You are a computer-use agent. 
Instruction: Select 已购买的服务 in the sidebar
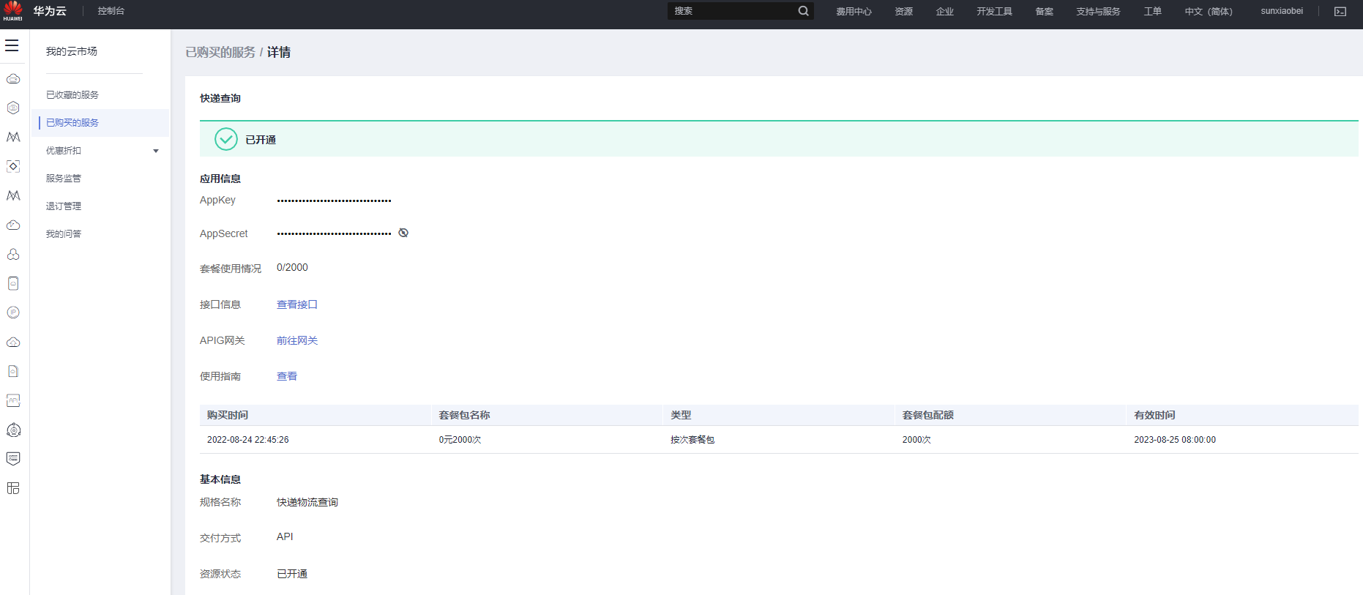click(x=100, y=123)
